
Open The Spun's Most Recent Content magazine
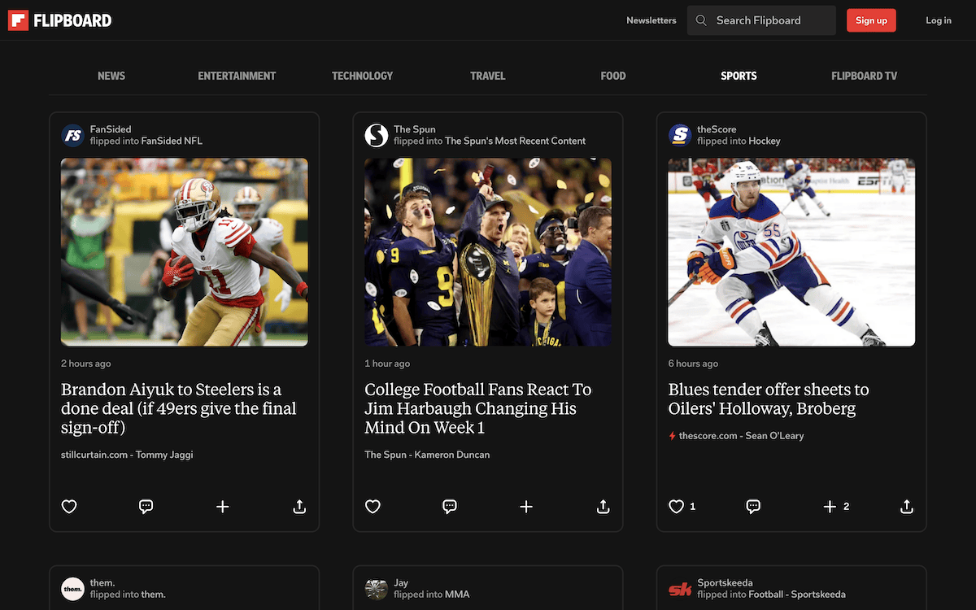pos(515,141)
